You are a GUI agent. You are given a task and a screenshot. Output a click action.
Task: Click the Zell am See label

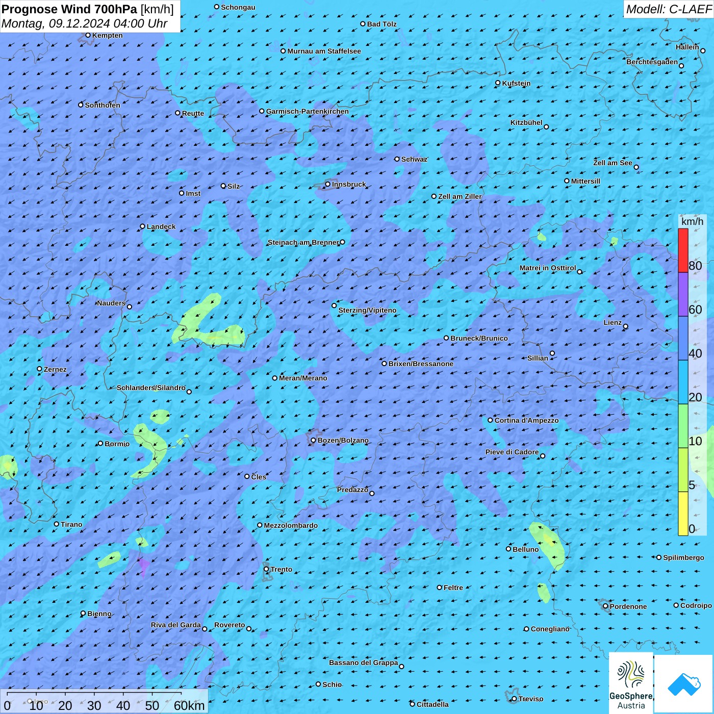point(613,163)
